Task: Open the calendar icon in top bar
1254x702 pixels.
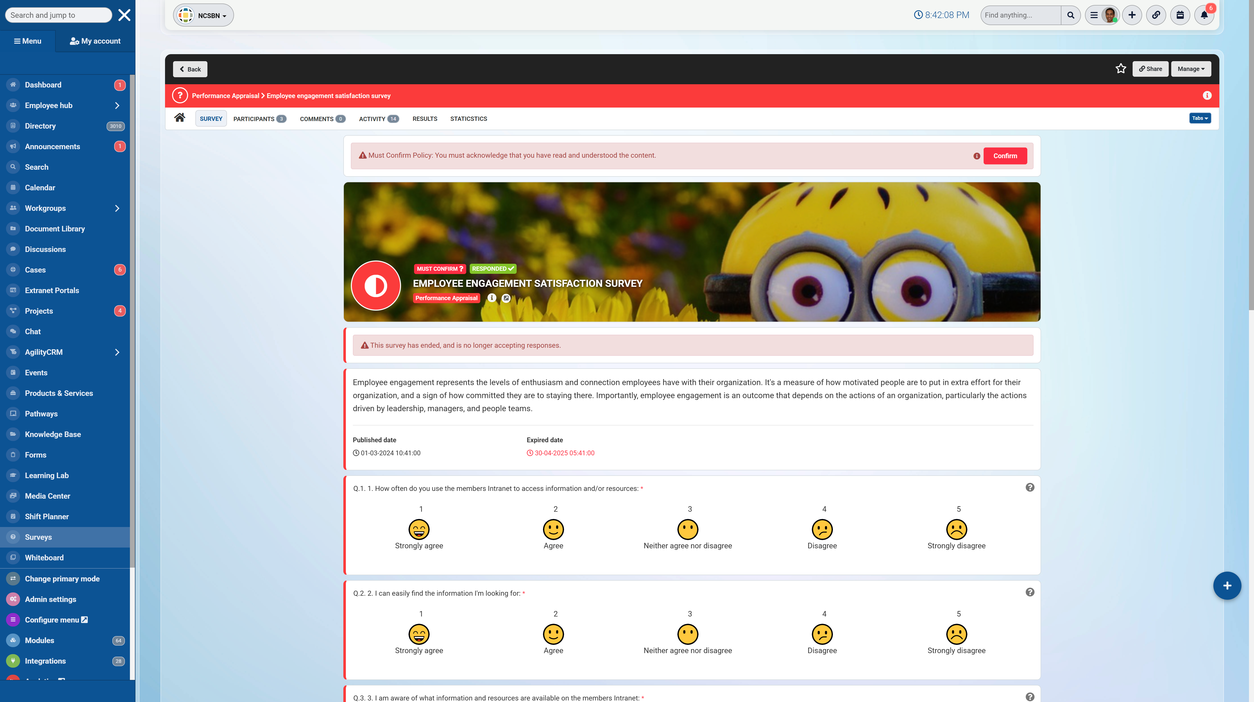Action: pos(1180,15)
